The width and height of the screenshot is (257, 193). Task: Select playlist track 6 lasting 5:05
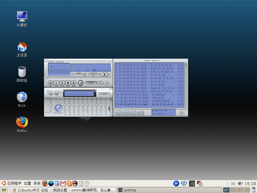click(x=149, y=81)
